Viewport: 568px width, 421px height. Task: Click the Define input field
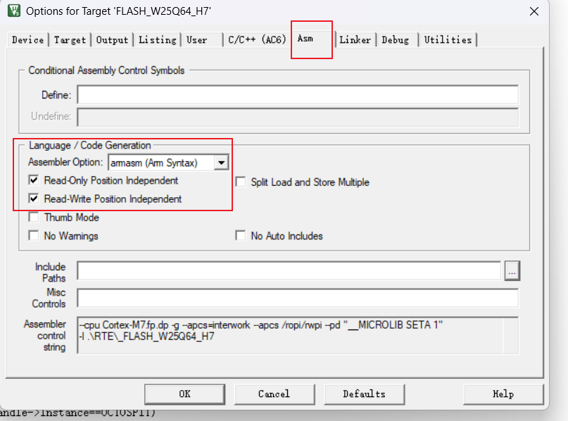tap(298, 95)
